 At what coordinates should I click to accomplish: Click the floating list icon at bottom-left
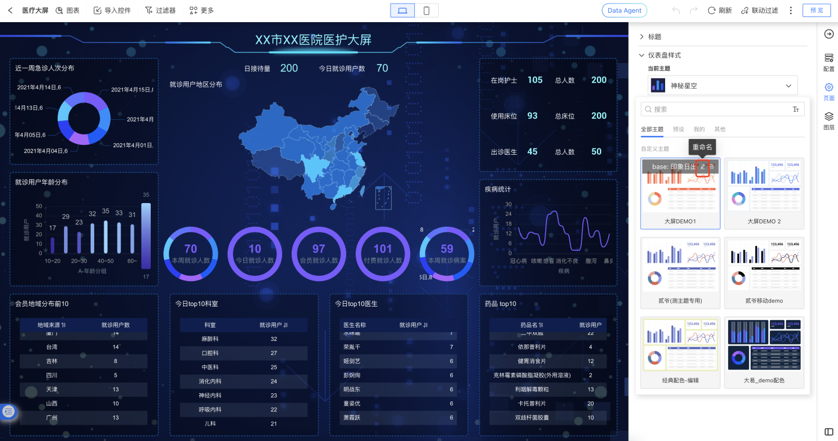click(9, 411)
